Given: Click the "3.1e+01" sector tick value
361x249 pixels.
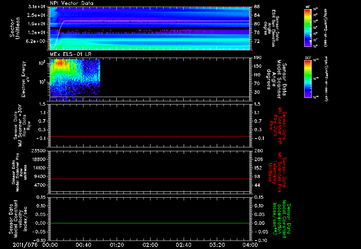Looking at the screenshot, I should coord(37,7).
